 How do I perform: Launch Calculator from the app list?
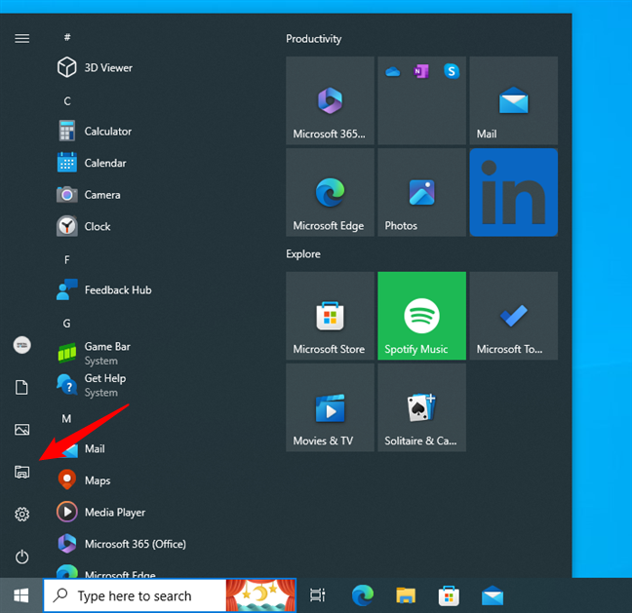point(95,131)
